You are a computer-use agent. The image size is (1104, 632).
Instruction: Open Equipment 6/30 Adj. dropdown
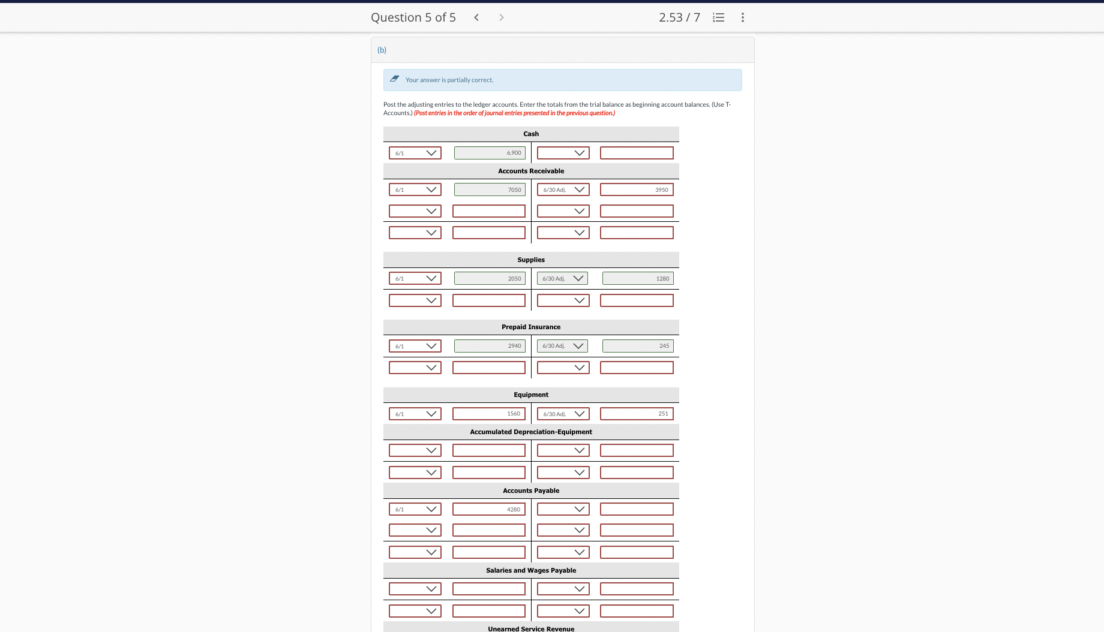pyautogui.click(x=563, y=414)
